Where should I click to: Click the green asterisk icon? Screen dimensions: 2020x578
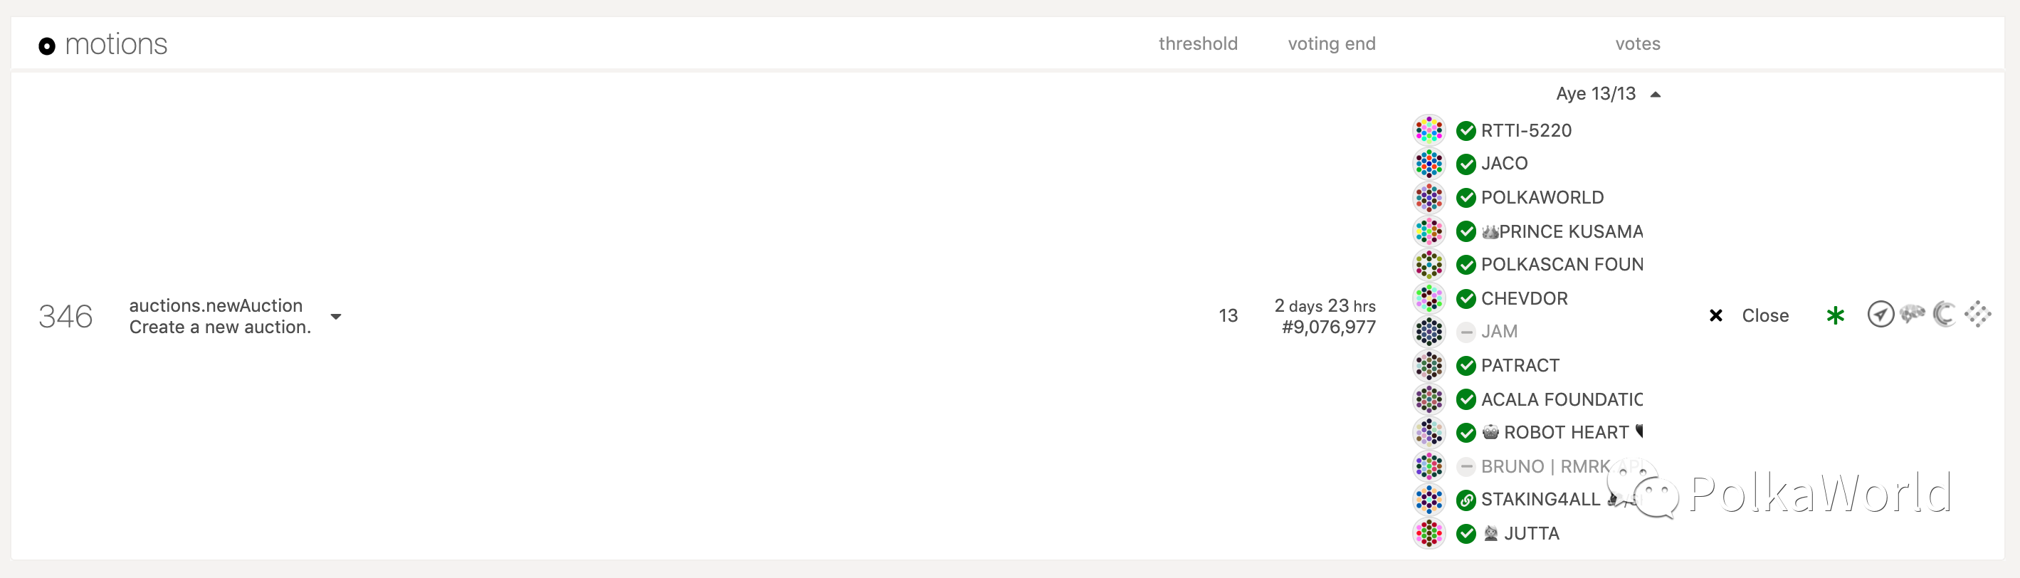click(x=1835, y=315)
